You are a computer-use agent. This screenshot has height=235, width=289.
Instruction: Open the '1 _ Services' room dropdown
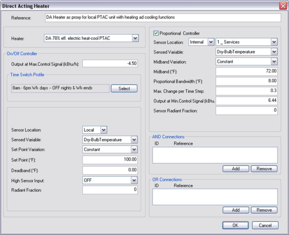click(274, 42)
